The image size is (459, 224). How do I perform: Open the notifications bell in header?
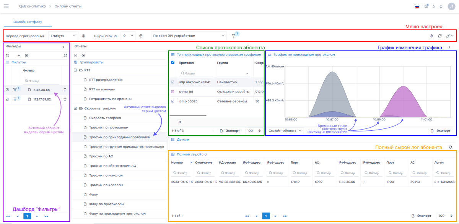(434, 6)
